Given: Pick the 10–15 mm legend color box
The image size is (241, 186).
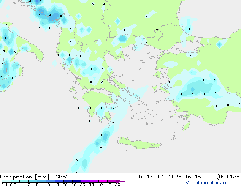Looking at the screenshot, I should coord(50,181).
